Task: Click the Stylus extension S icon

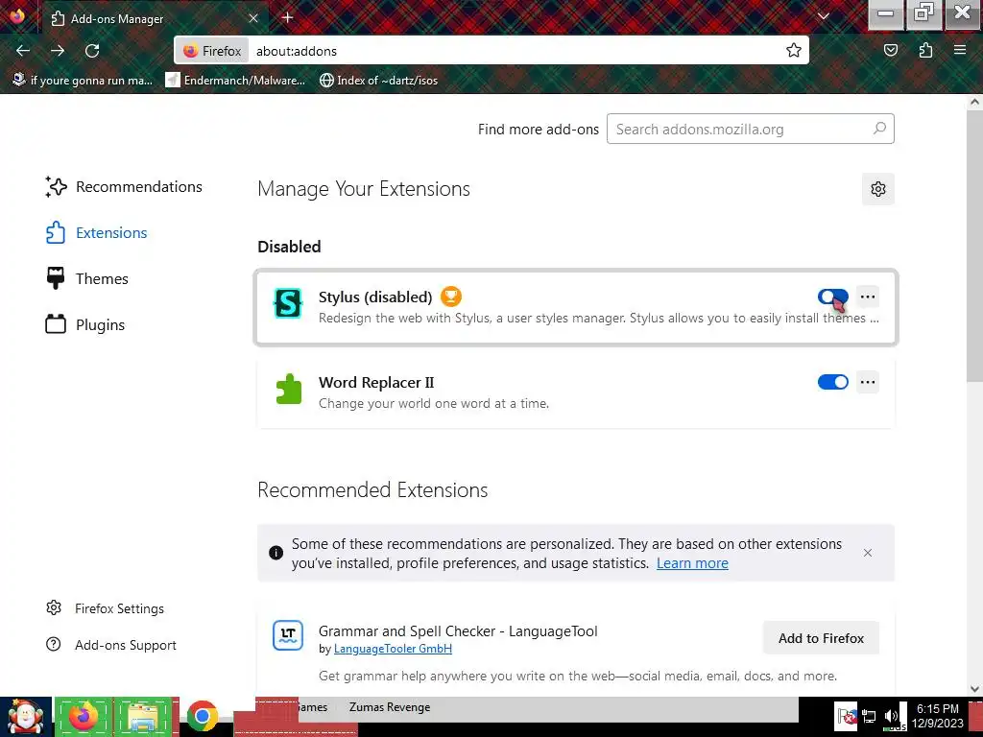Action: pos(288,303)
